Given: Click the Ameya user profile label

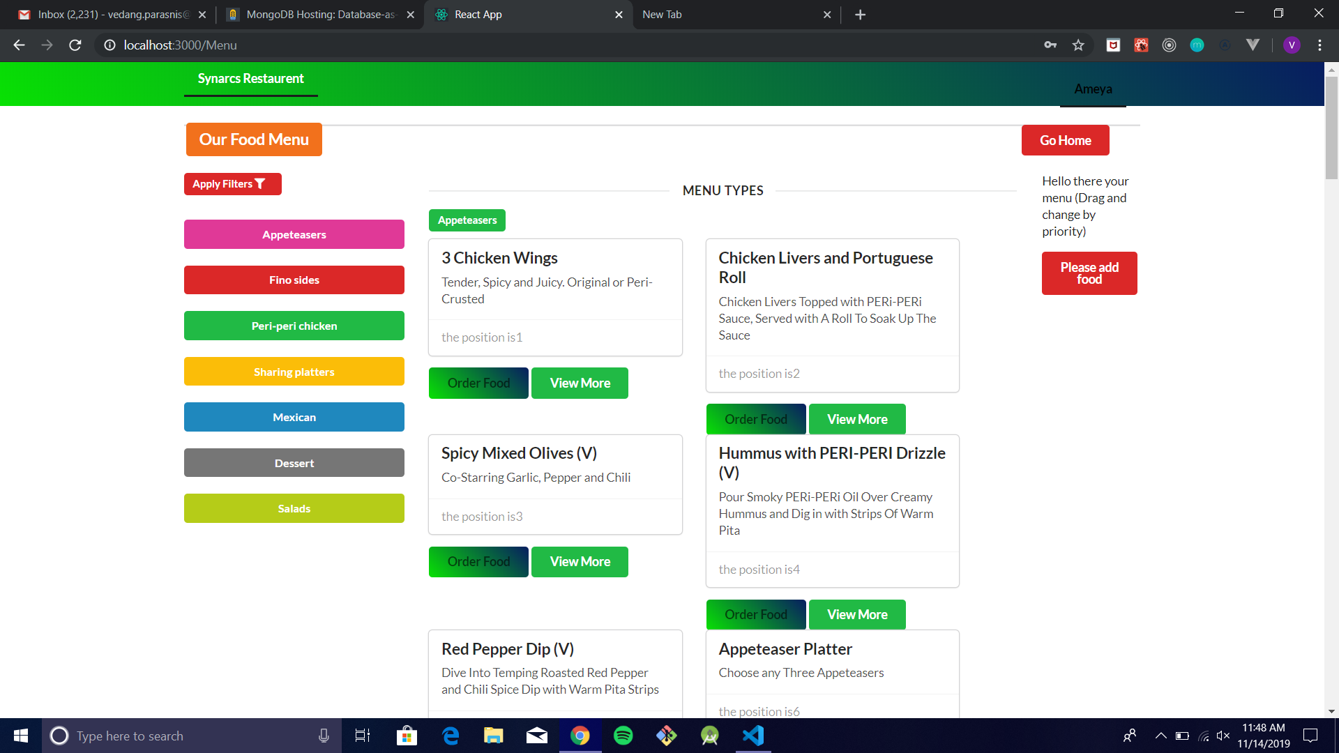Looking at the screenshot, I should (1094, 89).
